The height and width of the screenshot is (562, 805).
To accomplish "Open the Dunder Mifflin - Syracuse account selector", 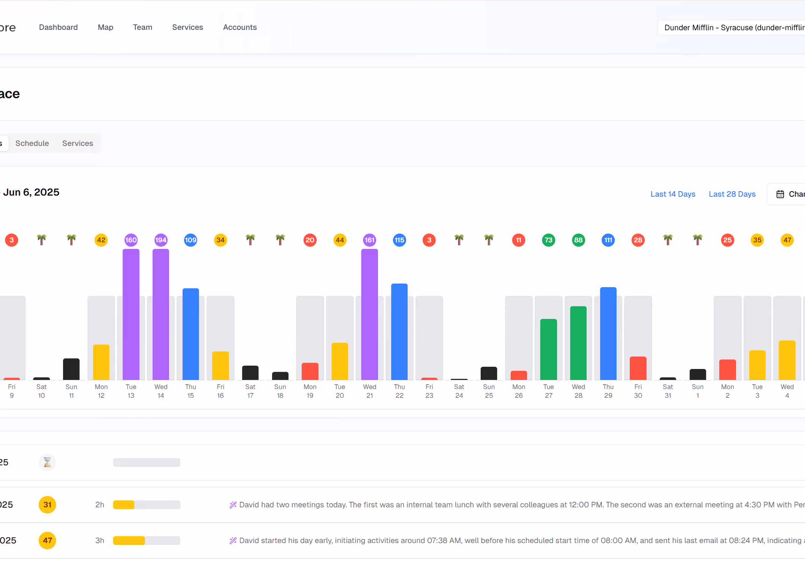I will 733,28.
